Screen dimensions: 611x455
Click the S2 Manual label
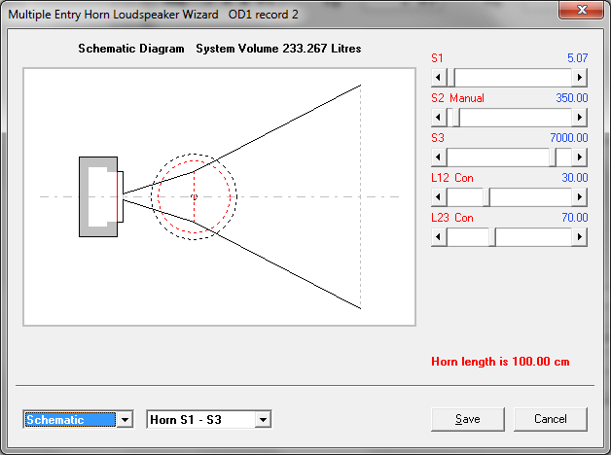pyautogui.click(x=458, y=98)
